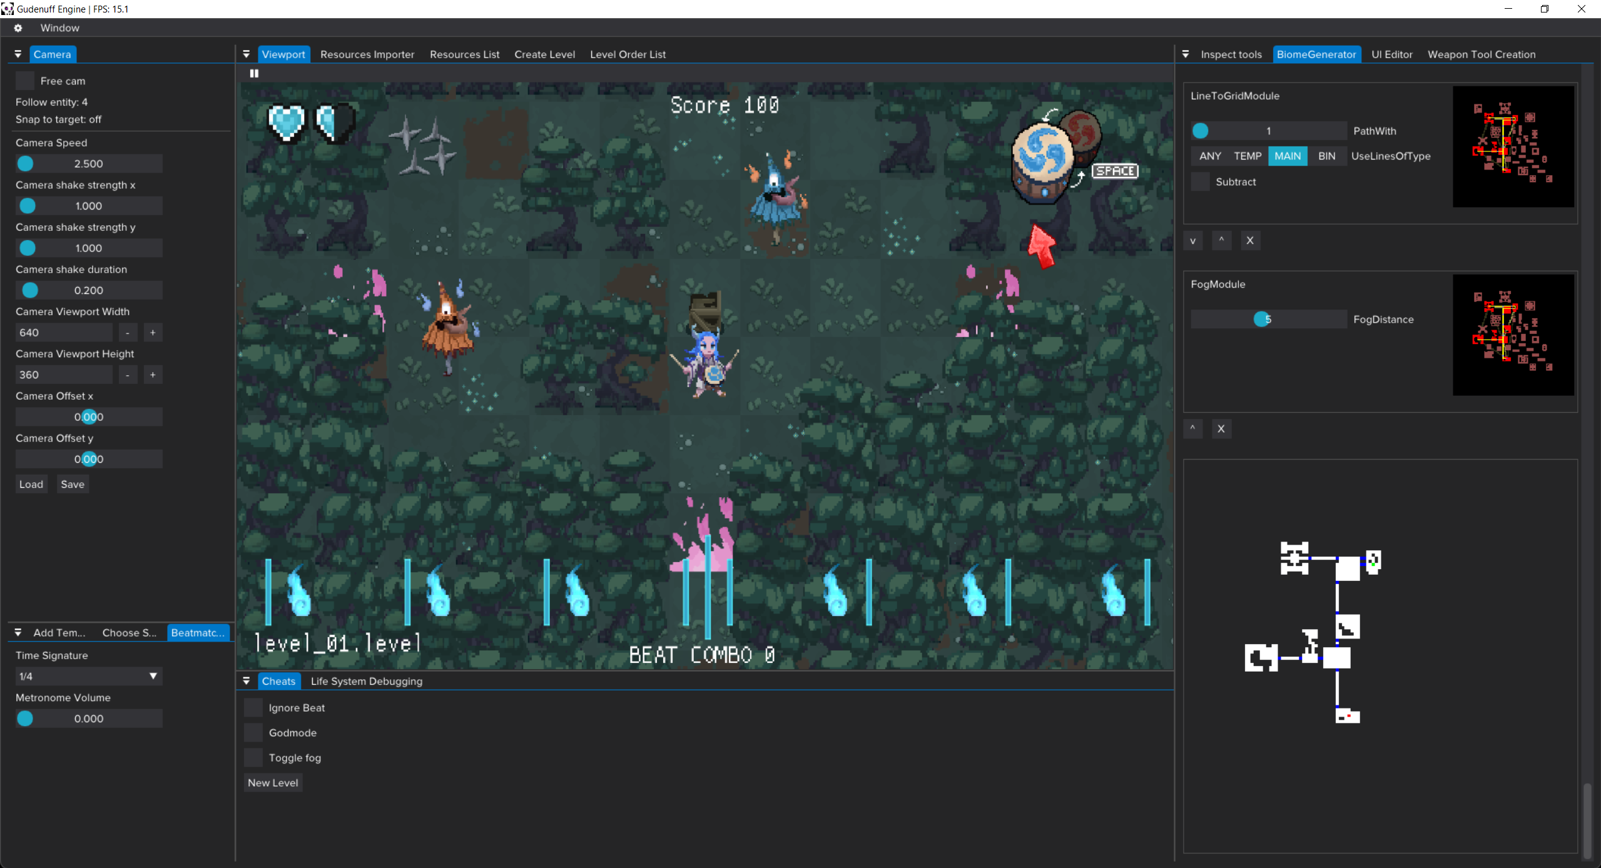Click the New Level button
The image size is (1601, 868).
click(x=273, y=783)
